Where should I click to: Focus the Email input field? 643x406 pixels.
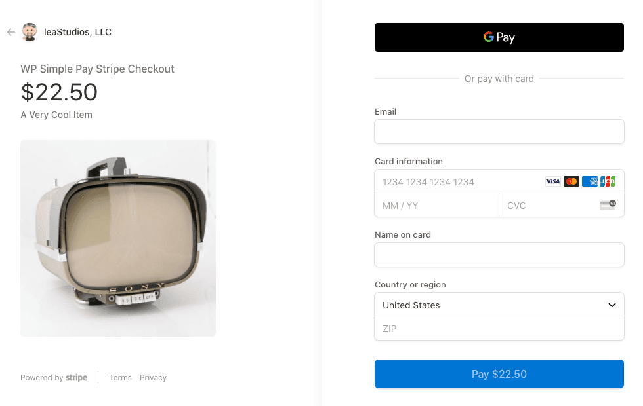point(499,132)
